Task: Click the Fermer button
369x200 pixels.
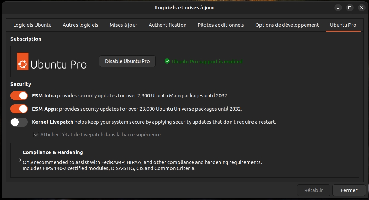Action: 349,190
